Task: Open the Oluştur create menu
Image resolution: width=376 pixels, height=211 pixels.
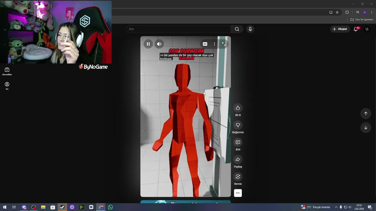Action: pos(340,29)
